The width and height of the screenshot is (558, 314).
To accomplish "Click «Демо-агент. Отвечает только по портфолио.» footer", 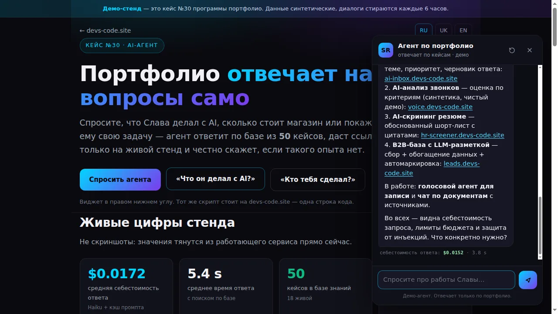I will [457, 296].
